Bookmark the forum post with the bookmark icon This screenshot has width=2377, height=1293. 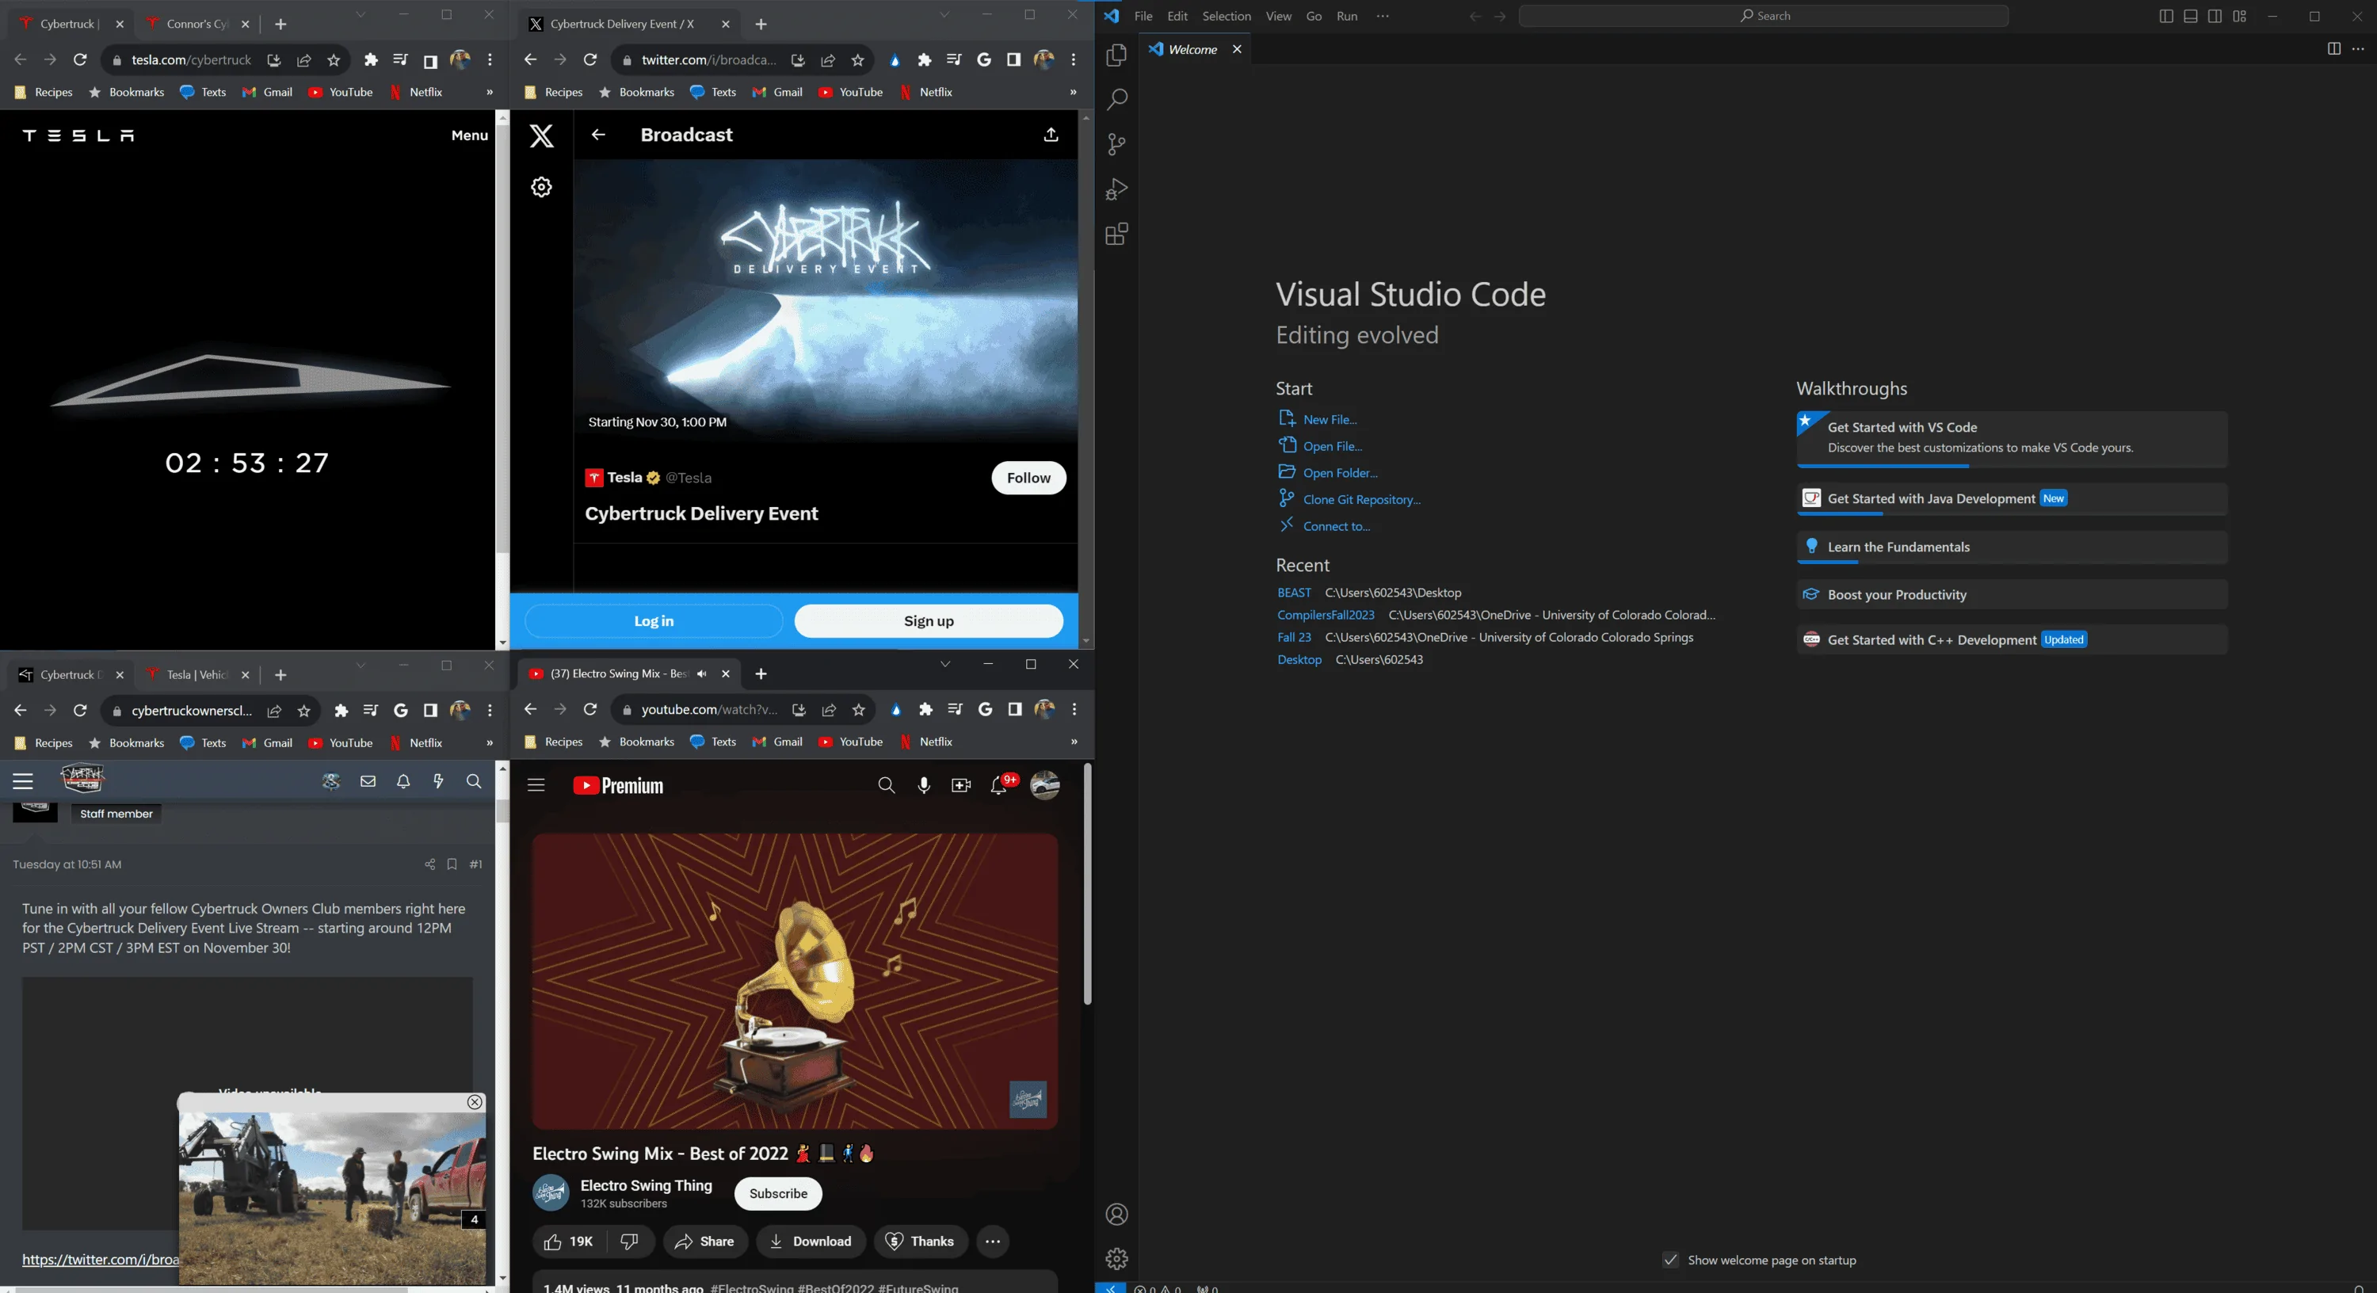pyautogui.click(x=452, y=864)
